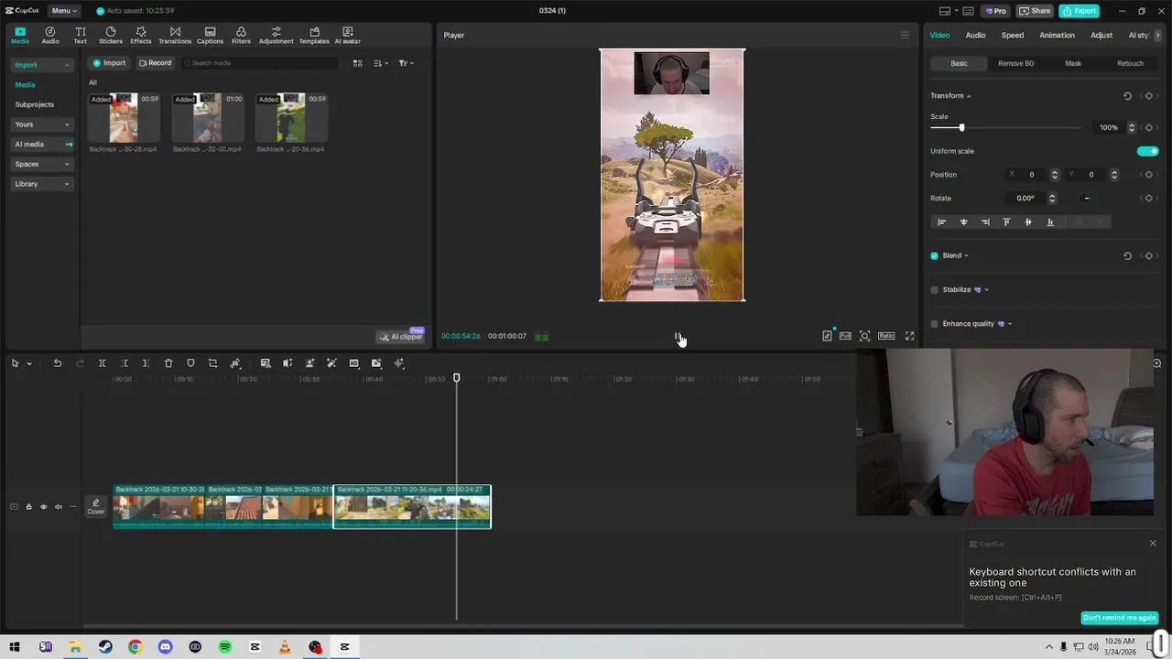Lock the main timeline track
The image size is (1172, 659).
tap(28, 507)
